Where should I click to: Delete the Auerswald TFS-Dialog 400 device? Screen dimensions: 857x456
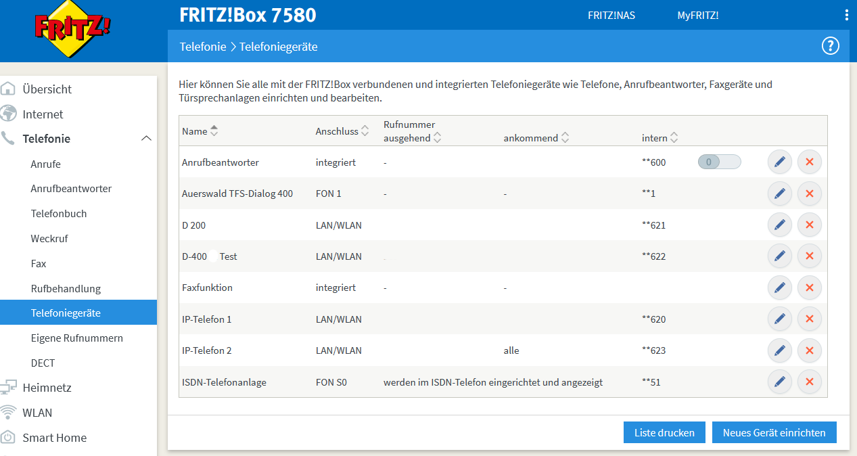click(x=809, y=193)
